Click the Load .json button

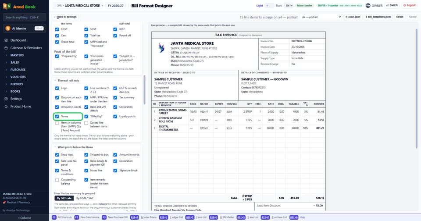(x=353, y=17)
